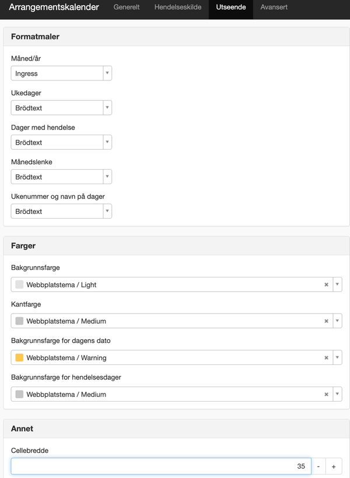Clear the Bakgrunnsfarge color selection
Viewport: 350px width, 478px height.
(x=326, y=284)
